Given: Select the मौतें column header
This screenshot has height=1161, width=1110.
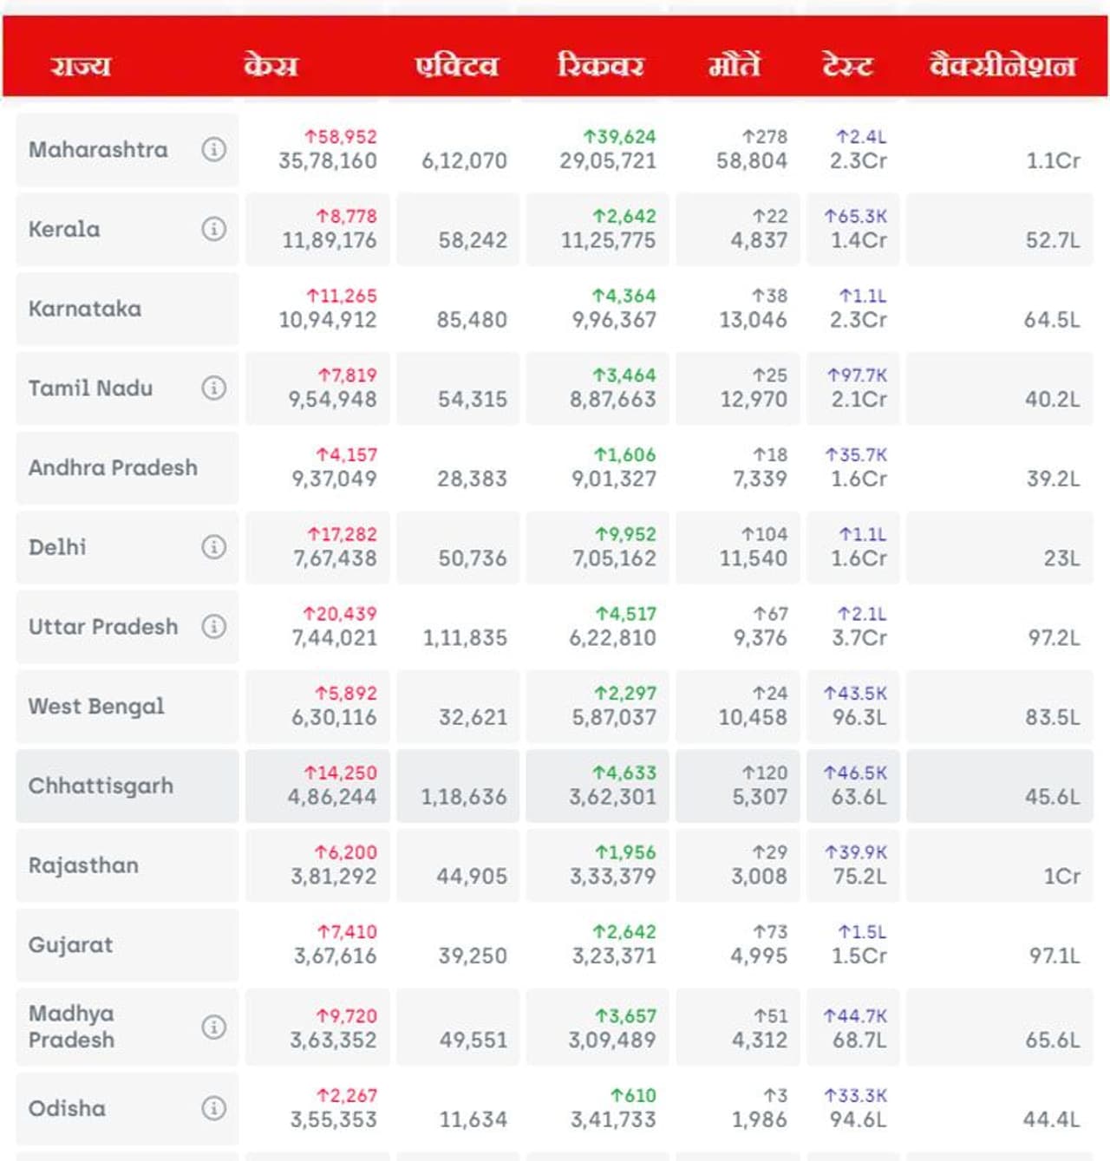Looking at the screenshot, I should click(734, 66).
